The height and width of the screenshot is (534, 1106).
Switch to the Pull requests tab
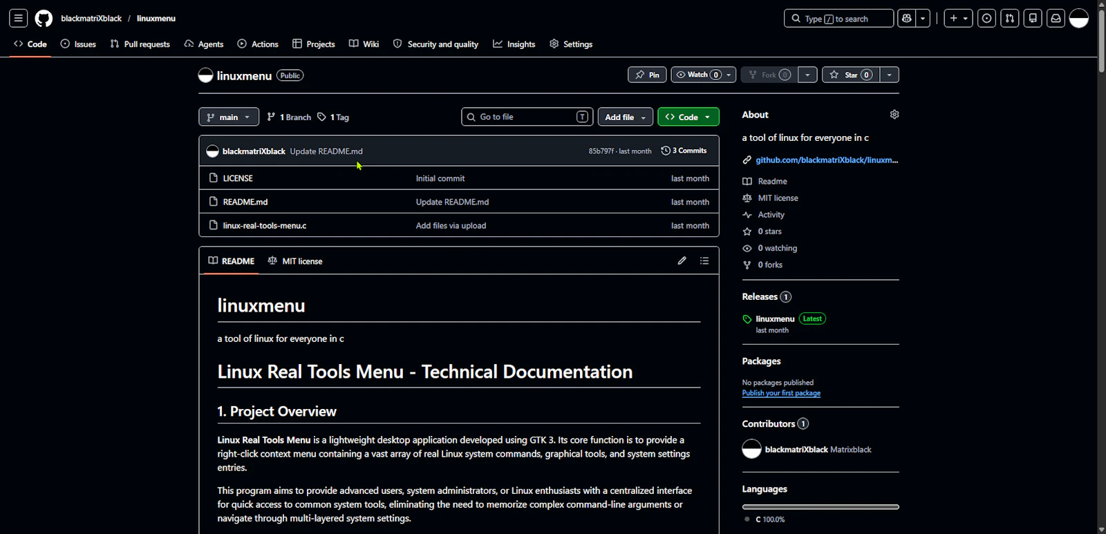(140, 44)
